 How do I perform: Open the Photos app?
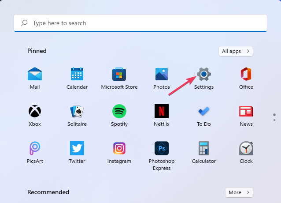pos(162,74)
